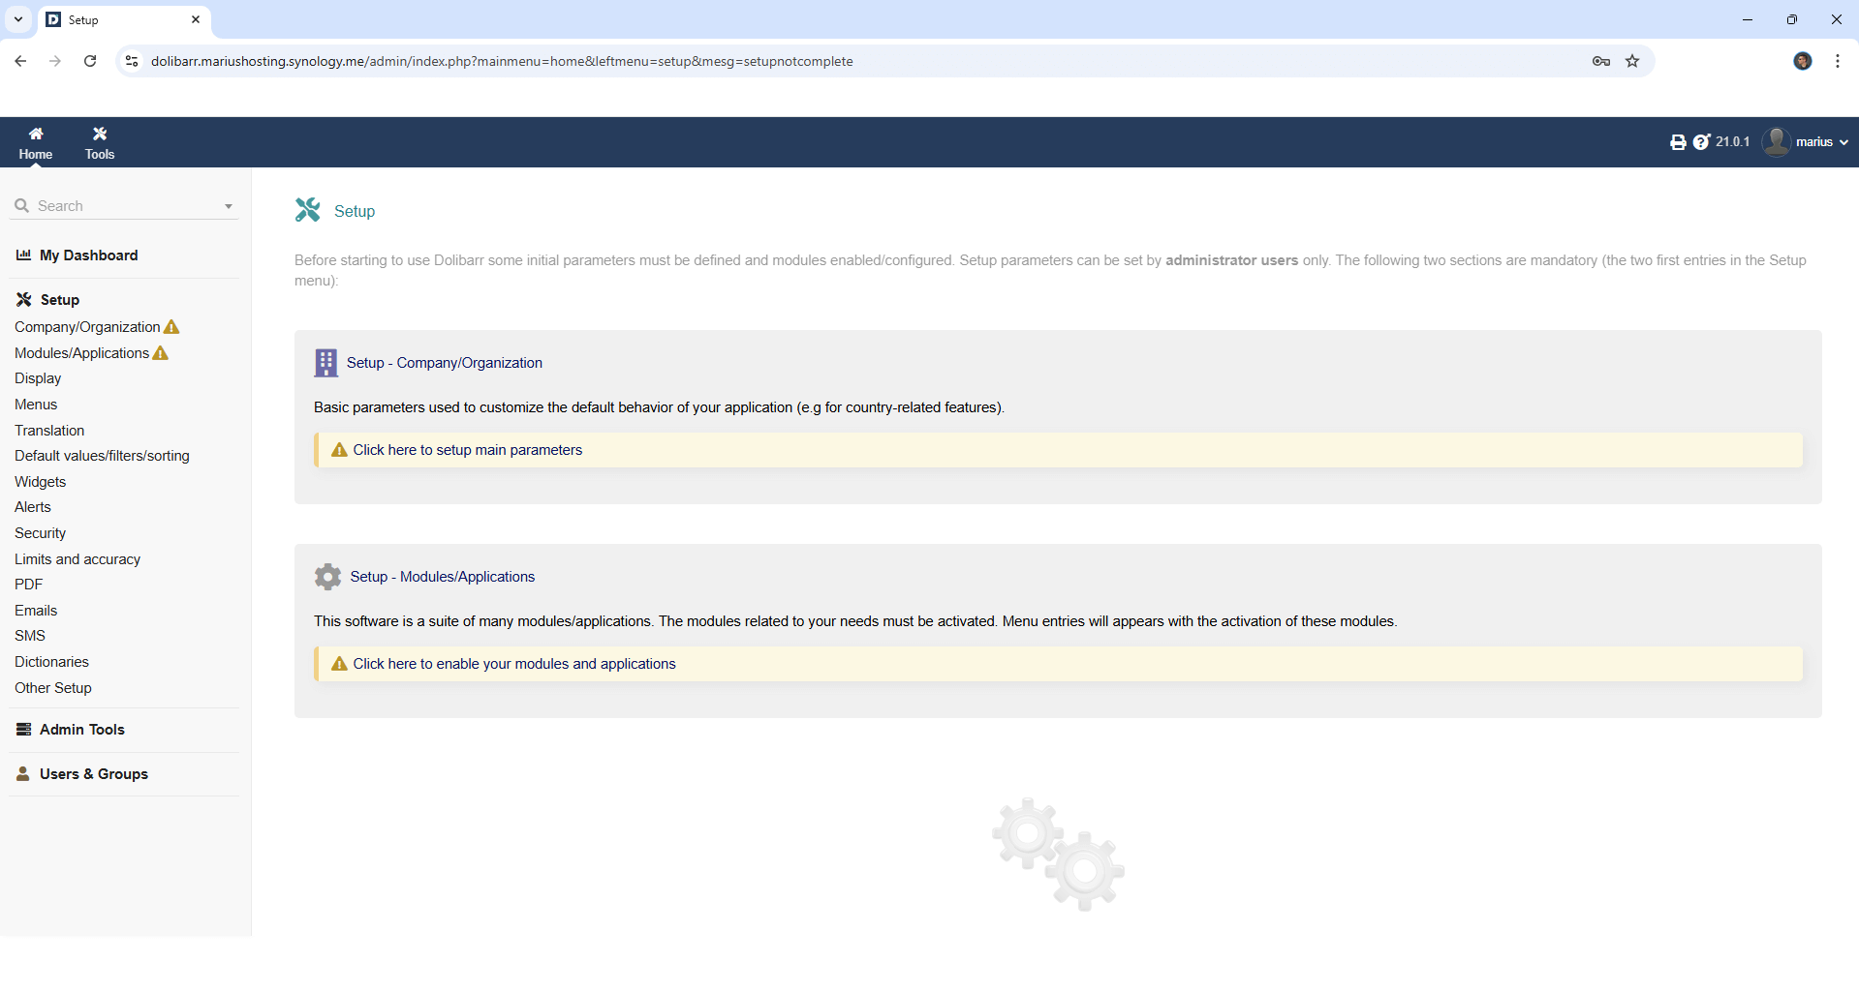Close the Setup browser tab
Image resolution: width=1859 pixels, height=991 pixels.
pyautogui.click(x=195, y=19)
